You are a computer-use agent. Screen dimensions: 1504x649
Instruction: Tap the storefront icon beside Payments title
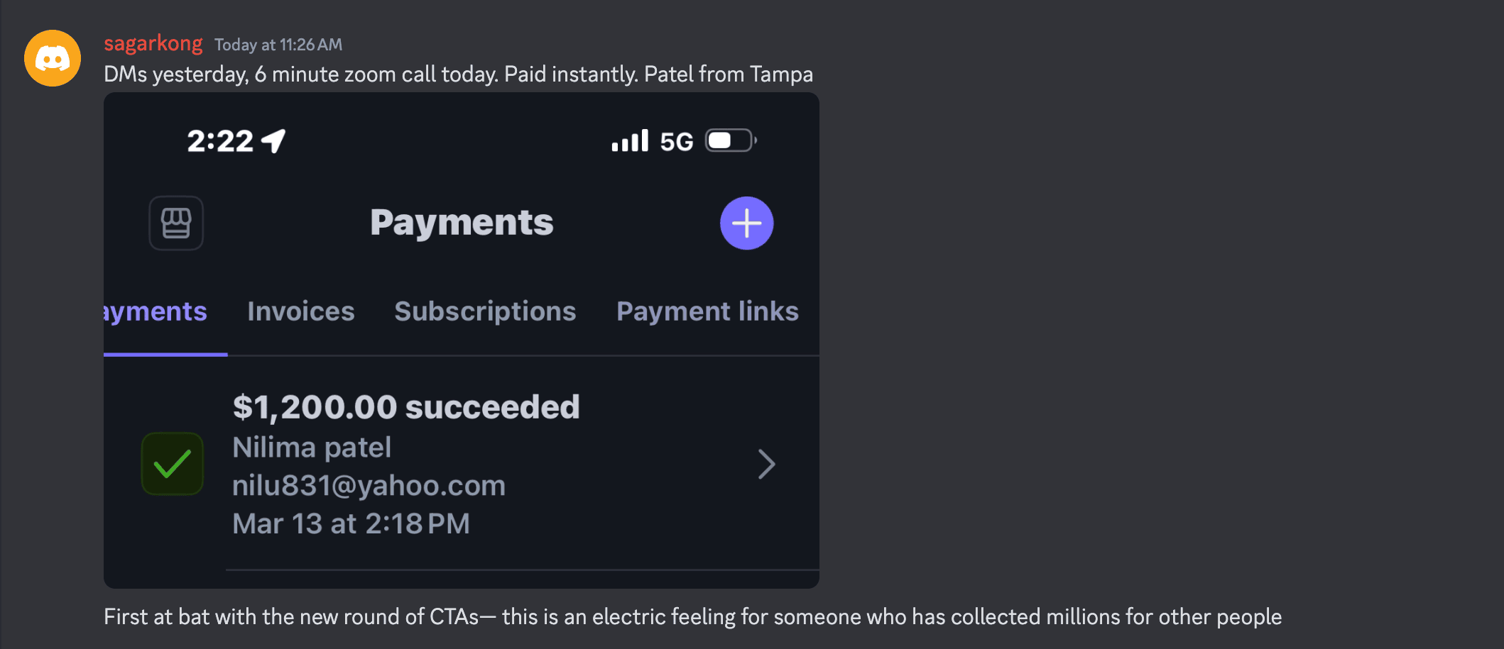(176, 223)
